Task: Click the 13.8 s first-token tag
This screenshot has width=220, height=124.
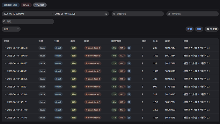Action: coord(122,118)
